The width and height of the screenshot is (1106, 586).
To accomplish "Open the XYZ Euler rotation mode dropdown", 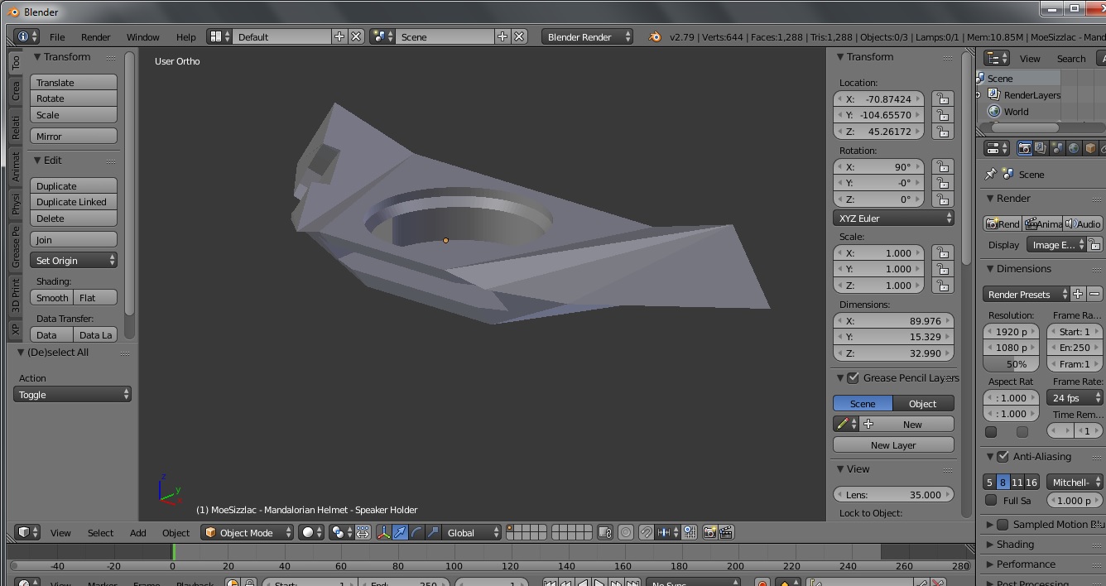I will tap(893, 219).
